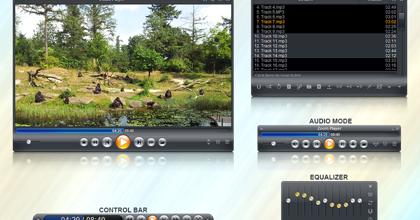
Task: Add a link/URL to the playlist
Action: (299, 87)
